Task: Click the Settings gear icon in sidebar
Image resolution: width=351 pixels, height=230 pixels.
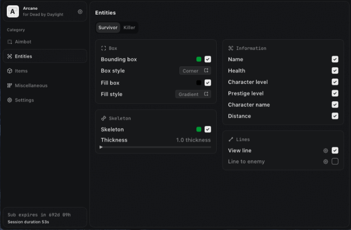Action: click(x=10, y=100)
